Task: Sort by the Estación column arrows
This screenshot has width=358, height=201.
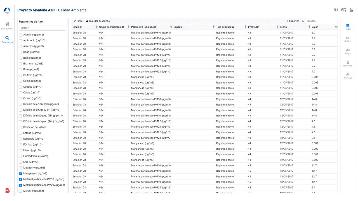Action: (97, 27)
